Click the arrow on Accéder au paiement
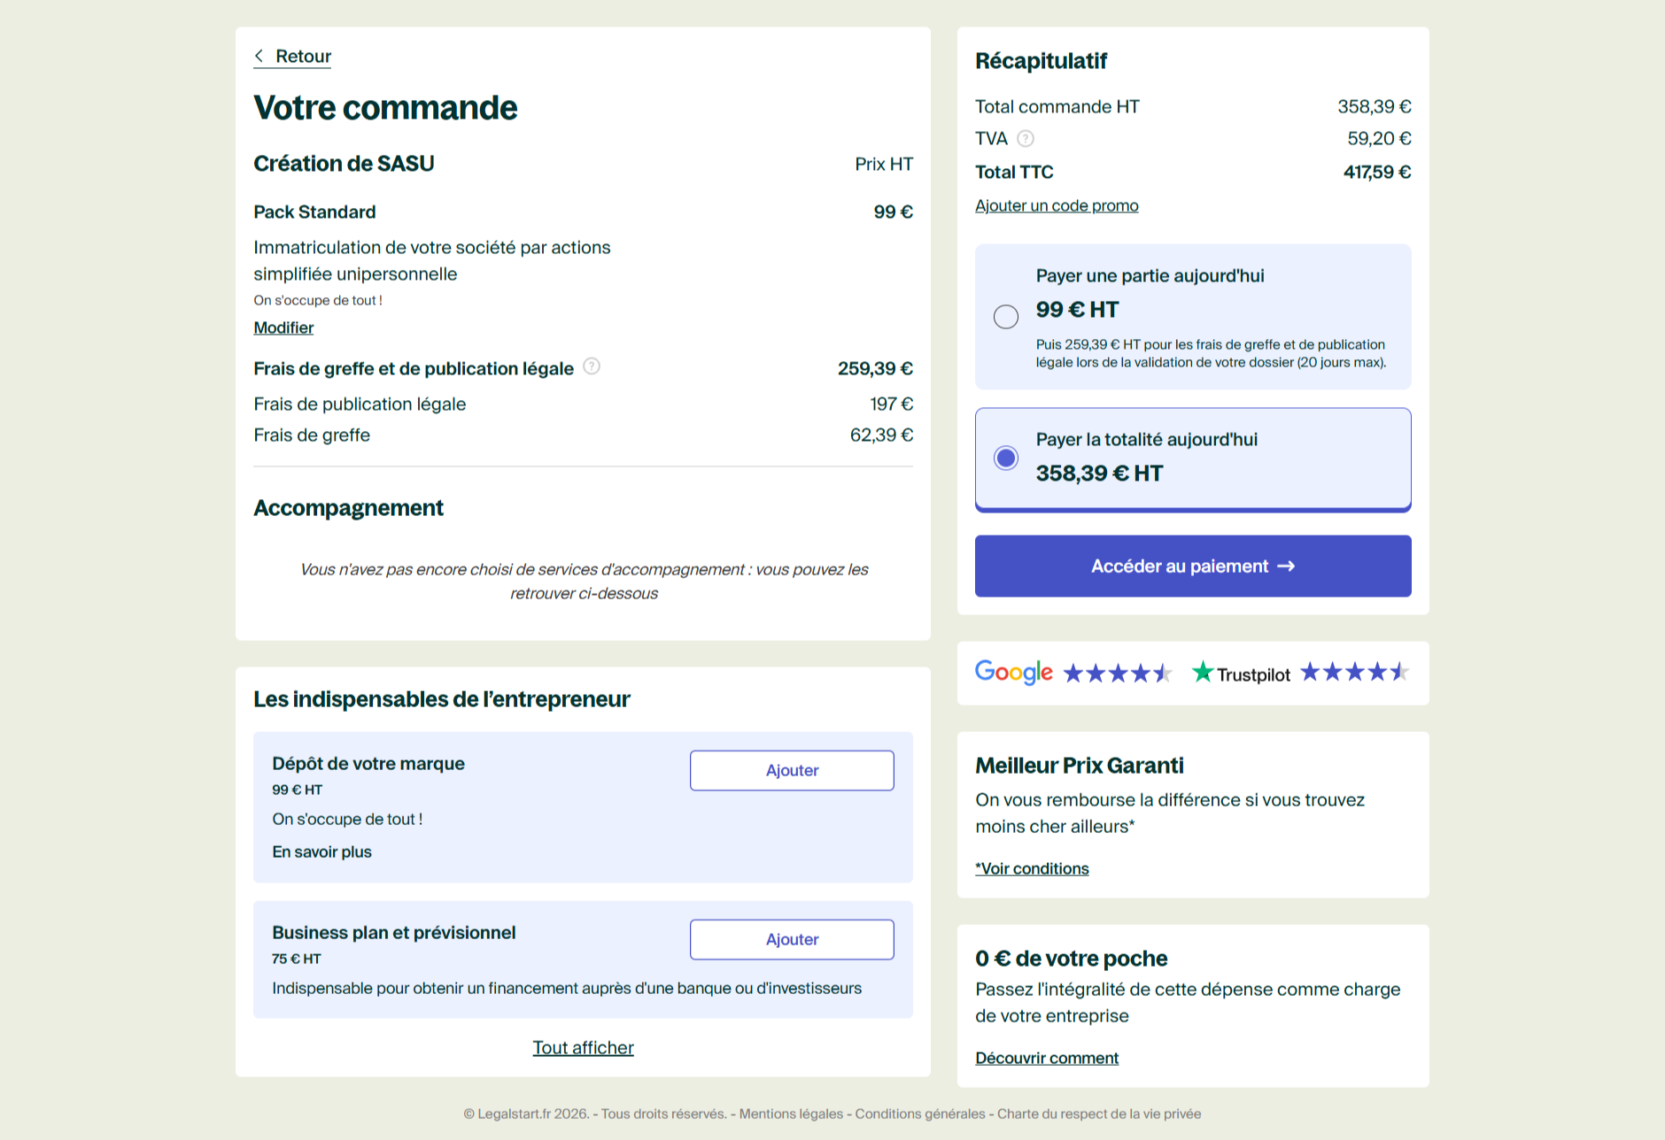 point(1287,566)
